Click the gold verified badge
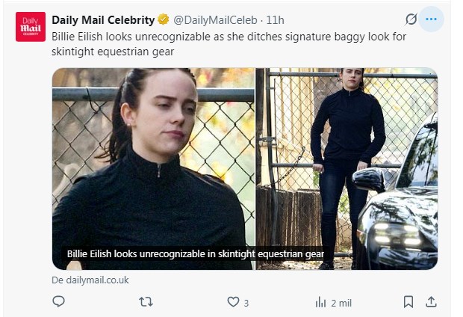 coord(163,19)
